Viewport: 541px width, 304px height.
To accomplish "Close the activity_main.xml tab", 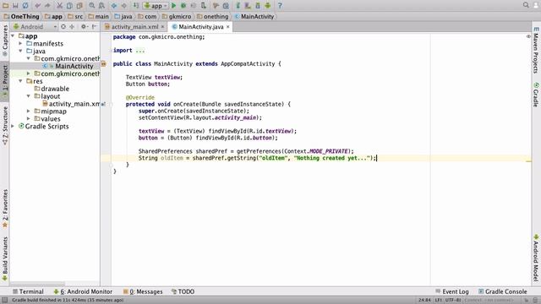I will [x=162, y=26].
